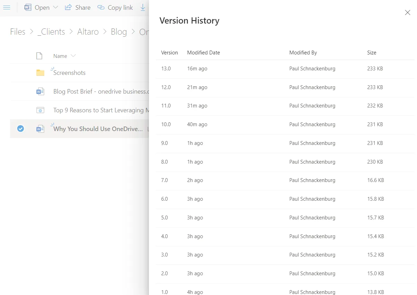The width and height of the screenshot is (417, 295).
Task: Select version 12.0 row
Action: pos(285,87)
